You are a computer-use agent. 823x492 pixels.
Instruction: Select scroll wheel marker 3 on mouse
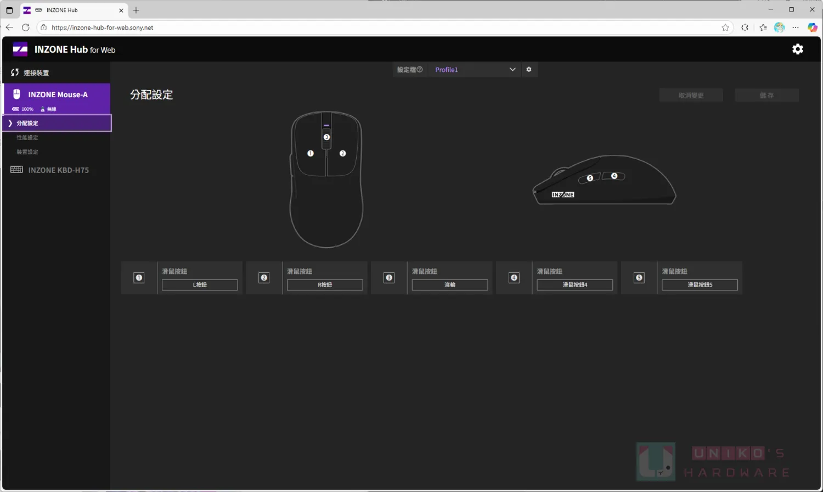click(x=326, y=137)
